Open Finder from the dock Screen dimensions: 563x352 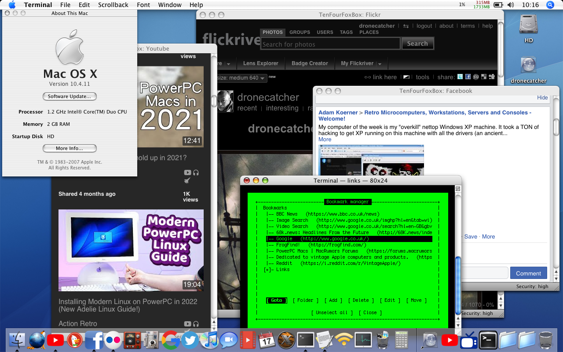[x=18, y=340]
